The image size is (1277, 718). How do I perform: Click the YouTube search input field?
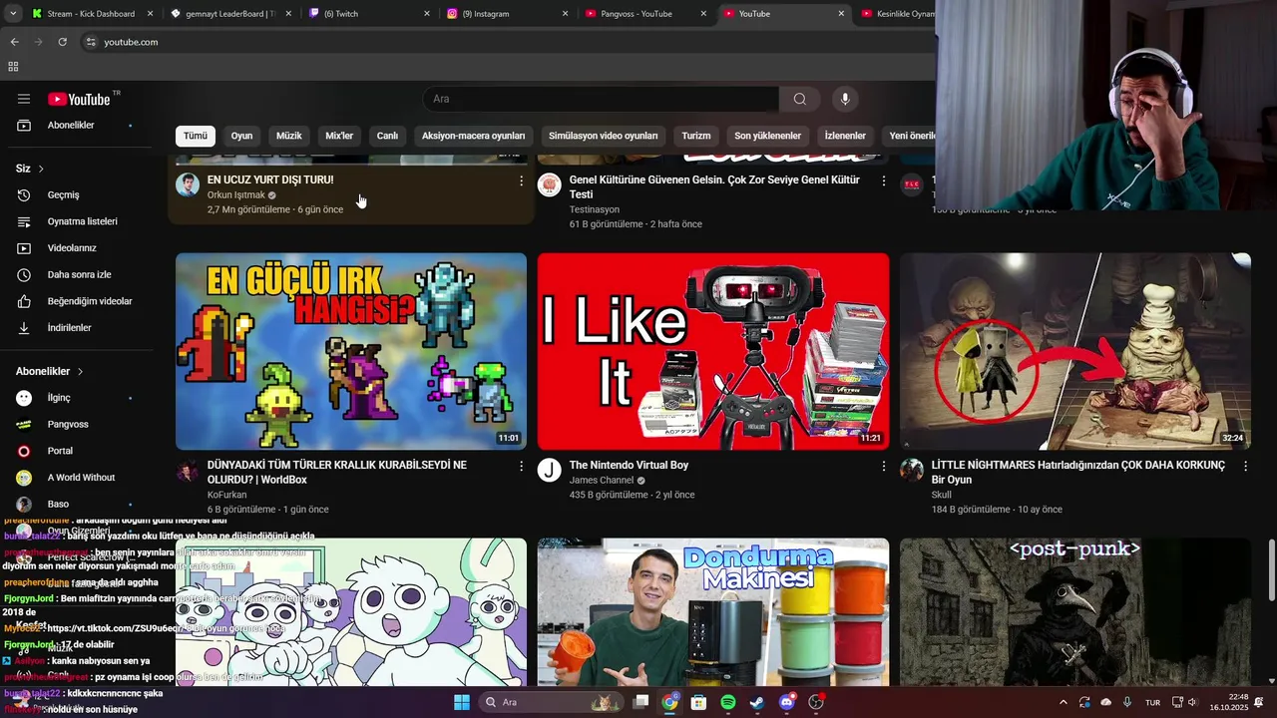[x=602, y=99]
